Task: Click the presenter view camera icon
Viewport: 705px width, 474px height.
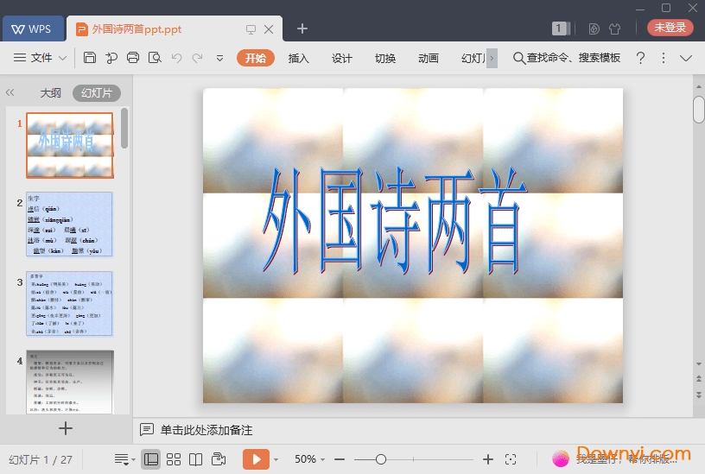Action: [219, 459]
